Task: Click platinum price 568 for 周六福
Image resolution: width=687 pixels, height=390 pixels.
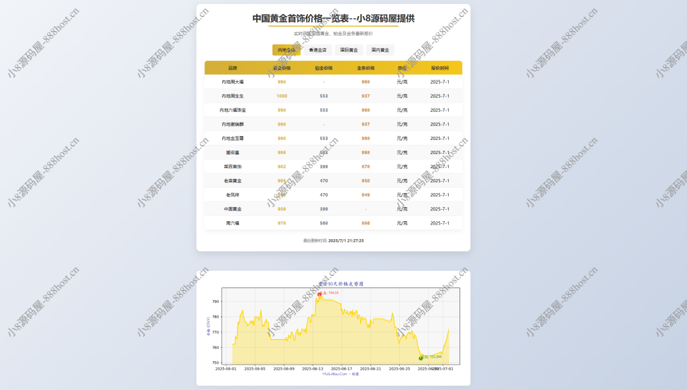Action: (x=324, y=223)
